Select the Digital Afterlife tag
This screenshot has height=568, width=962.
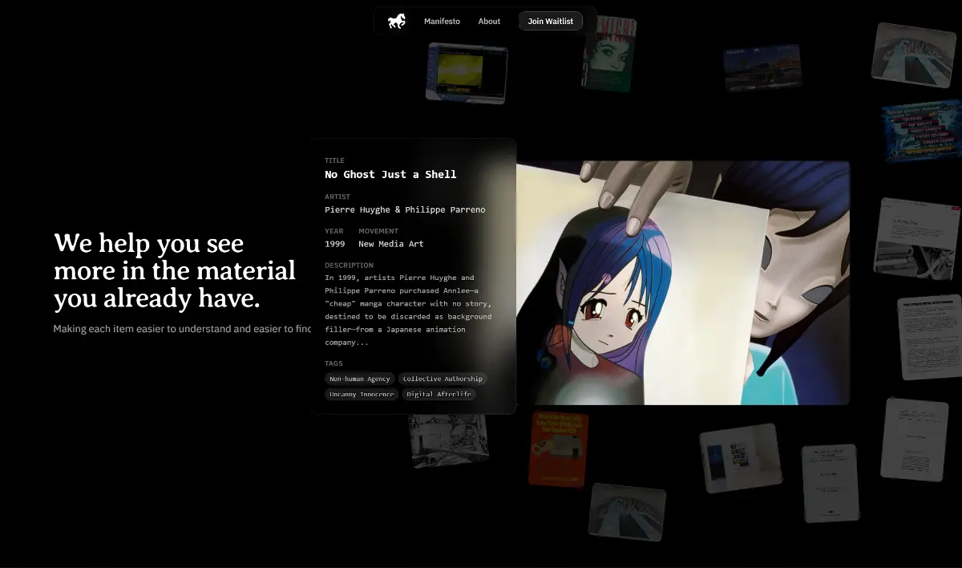click(x=439, y=394)
